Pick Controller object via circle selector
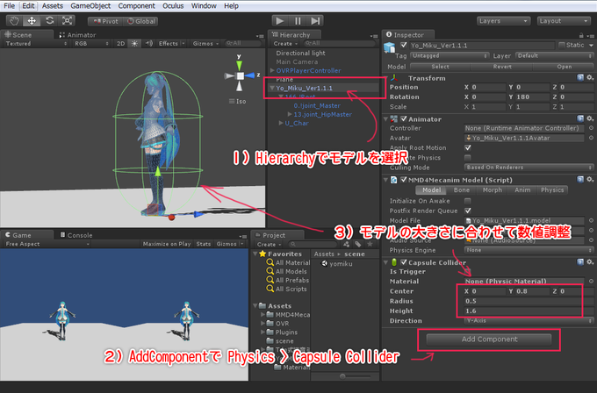597x393 pixels. pyautogui.click(x=591, y=128)
